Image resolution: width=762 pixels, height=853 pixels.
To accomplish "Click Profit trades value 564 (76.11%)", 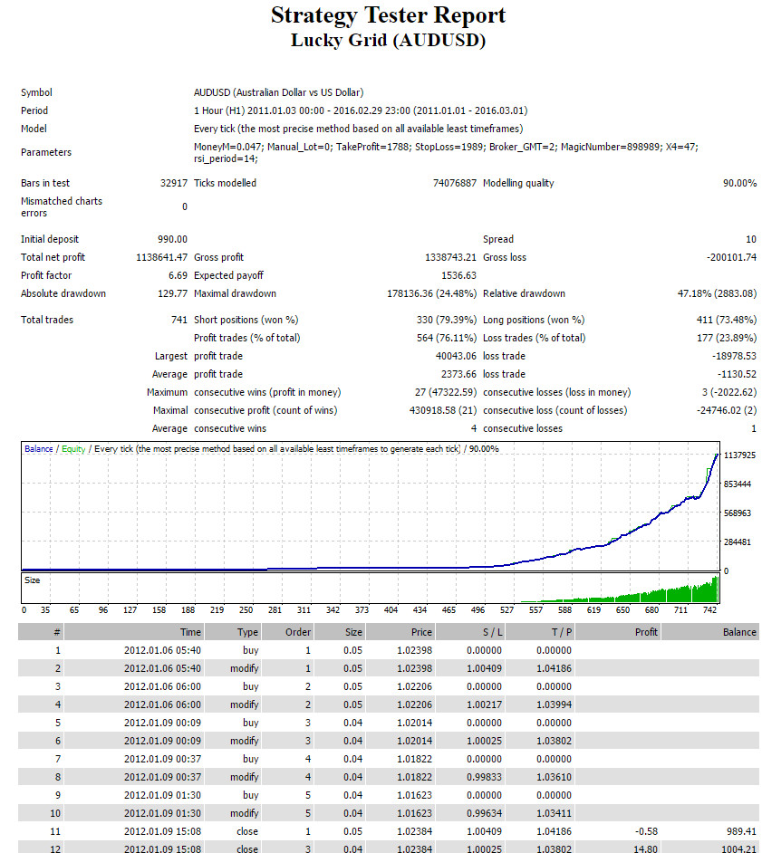I will pos(447,338).
